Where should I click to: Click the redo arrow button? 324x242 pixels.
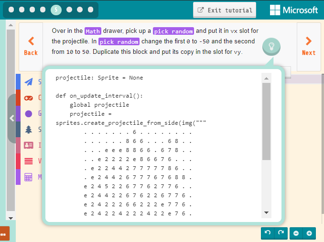[x=281, y=233]
